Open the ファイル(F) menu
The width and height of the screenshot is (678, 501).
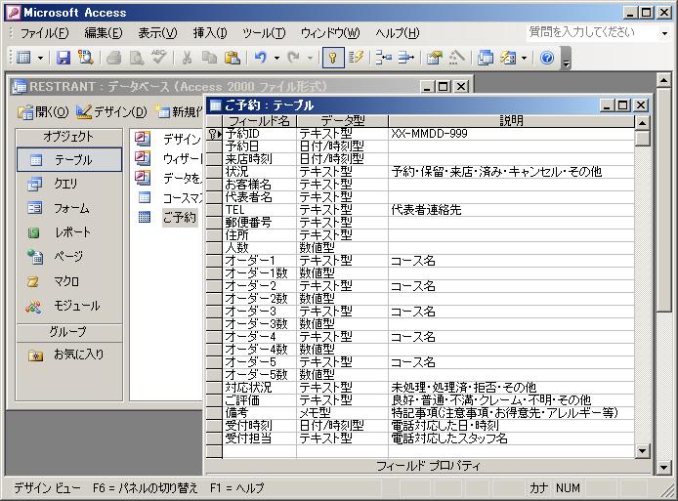pos(45,33)
